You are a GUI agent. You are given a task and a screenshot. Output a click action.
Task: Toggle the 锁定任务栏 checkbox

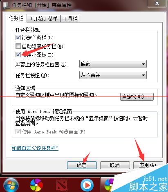18,37
